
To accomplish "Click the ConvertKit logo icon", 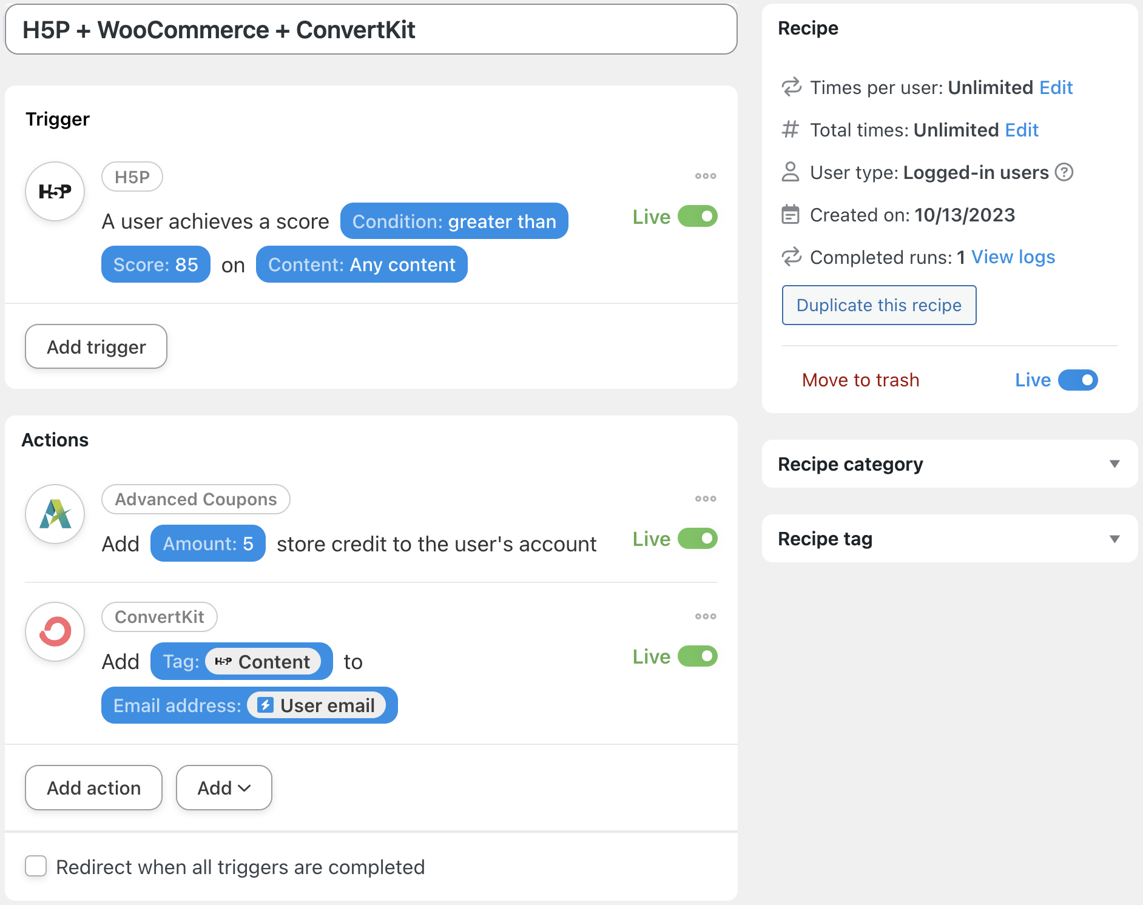I will pos(55,632).
